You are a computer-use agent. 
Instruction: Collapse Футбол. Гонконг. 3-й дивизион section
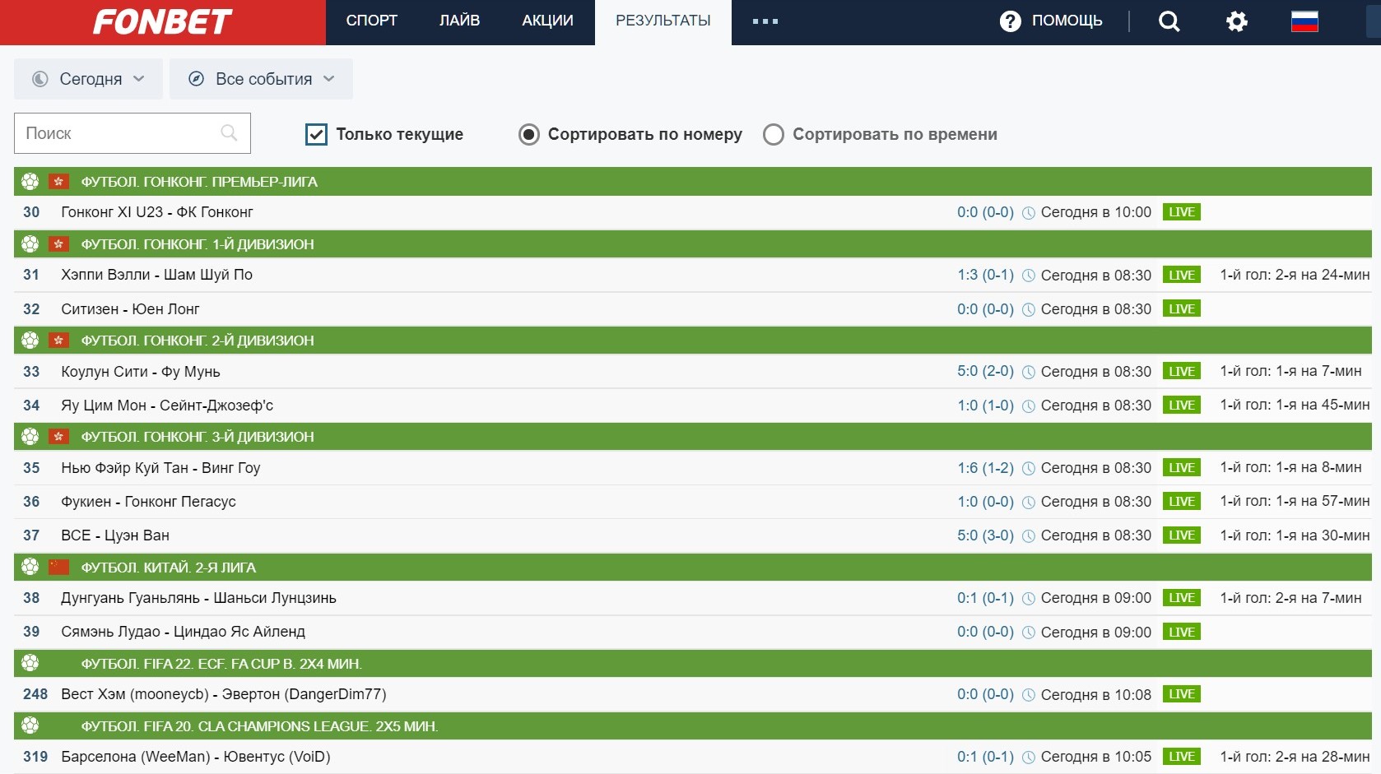(x=693, y=436)
